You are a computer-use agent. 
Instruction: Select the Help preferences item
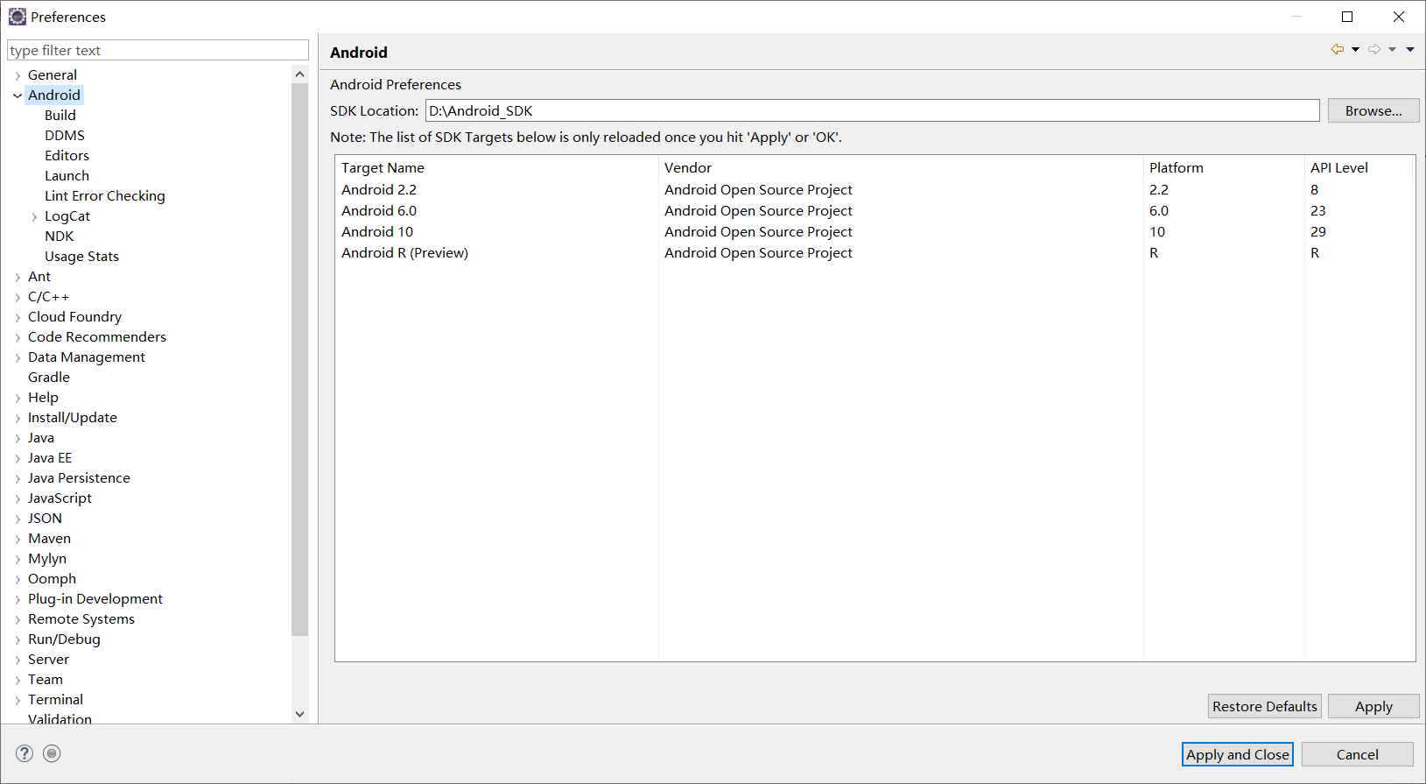pos(43,397)
